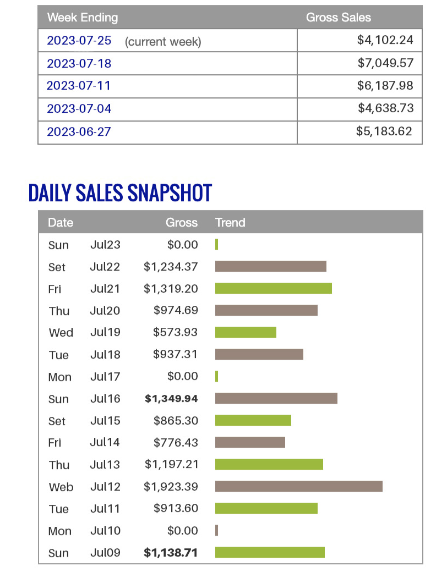This screenshot has height=583, width=447.
Task: Click the bold $1,138.71 gross amount
Action: 171,552
